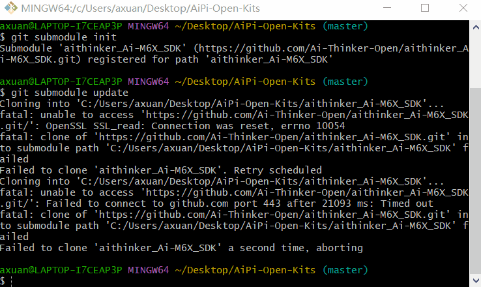Click 'a second time, aborting' message

[295, 248]
